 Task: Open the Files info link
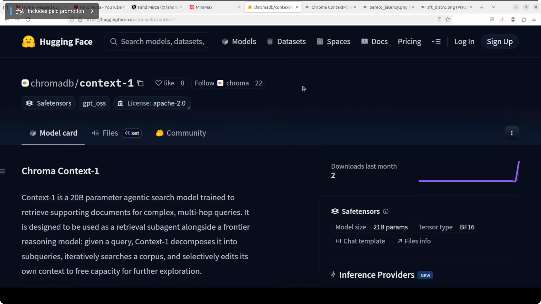click(x=414, y=241)
